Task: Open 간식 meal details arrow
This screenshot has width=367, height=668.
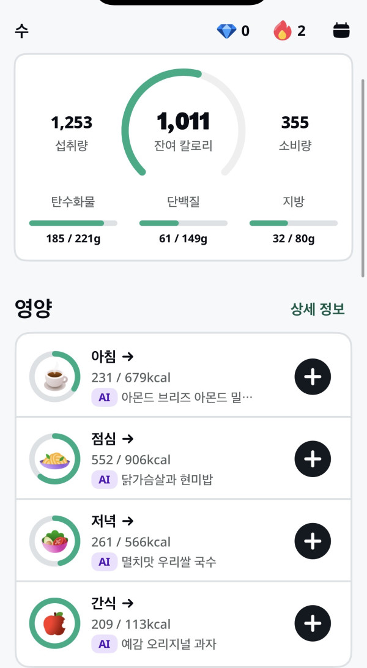Action: click(x=128, y=603)
